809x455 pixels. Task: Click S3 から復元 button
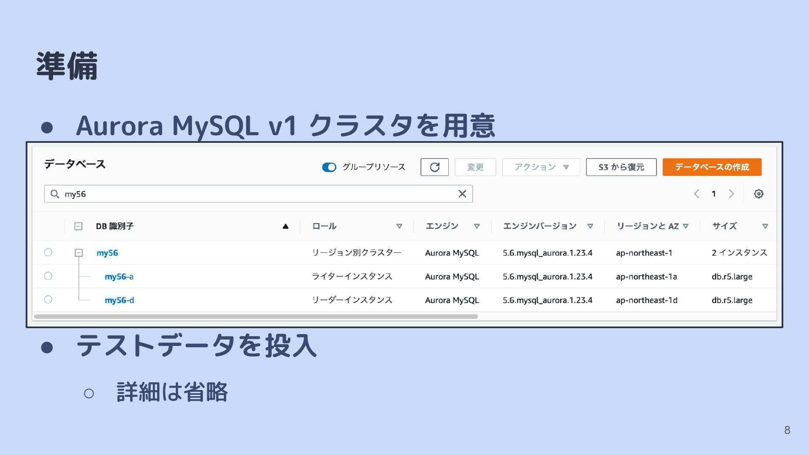click(621, 167)
